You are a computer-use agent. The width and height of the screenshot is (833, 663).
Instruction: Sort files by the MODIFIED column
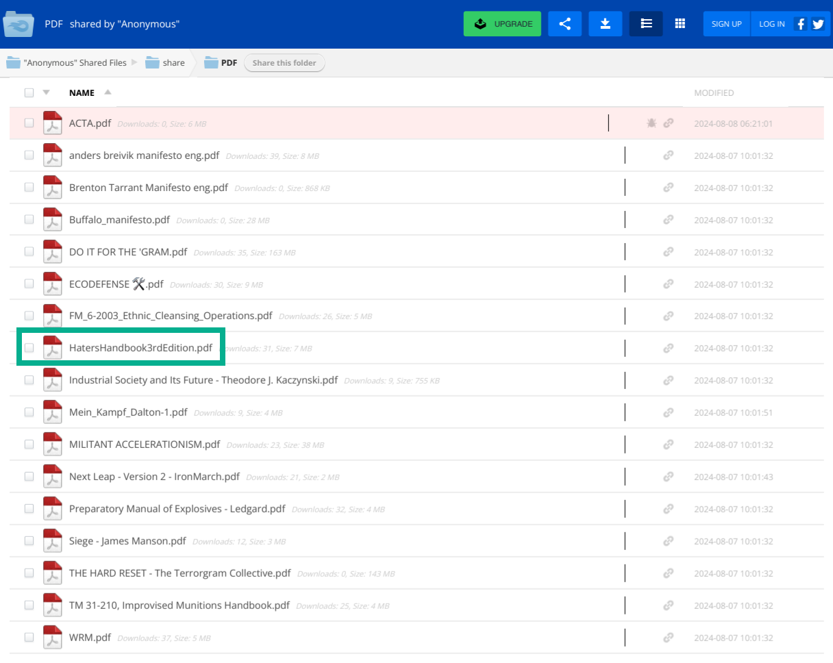[714, 92]
